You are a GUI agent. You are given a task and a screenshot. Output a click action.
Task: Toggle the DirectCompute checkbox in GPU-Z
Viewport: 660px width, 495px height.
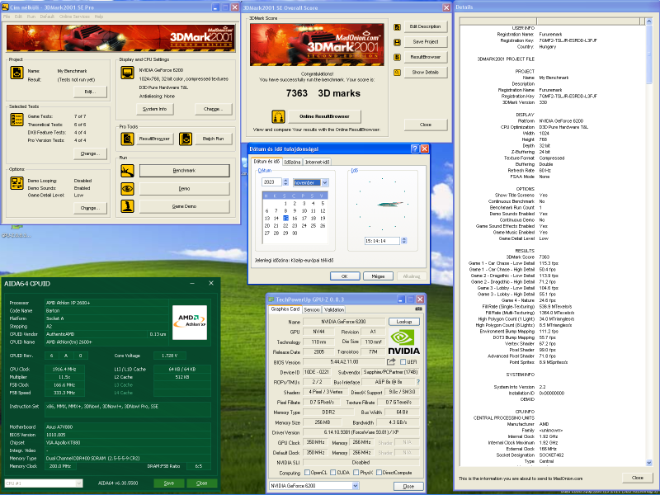click(379, 472)
